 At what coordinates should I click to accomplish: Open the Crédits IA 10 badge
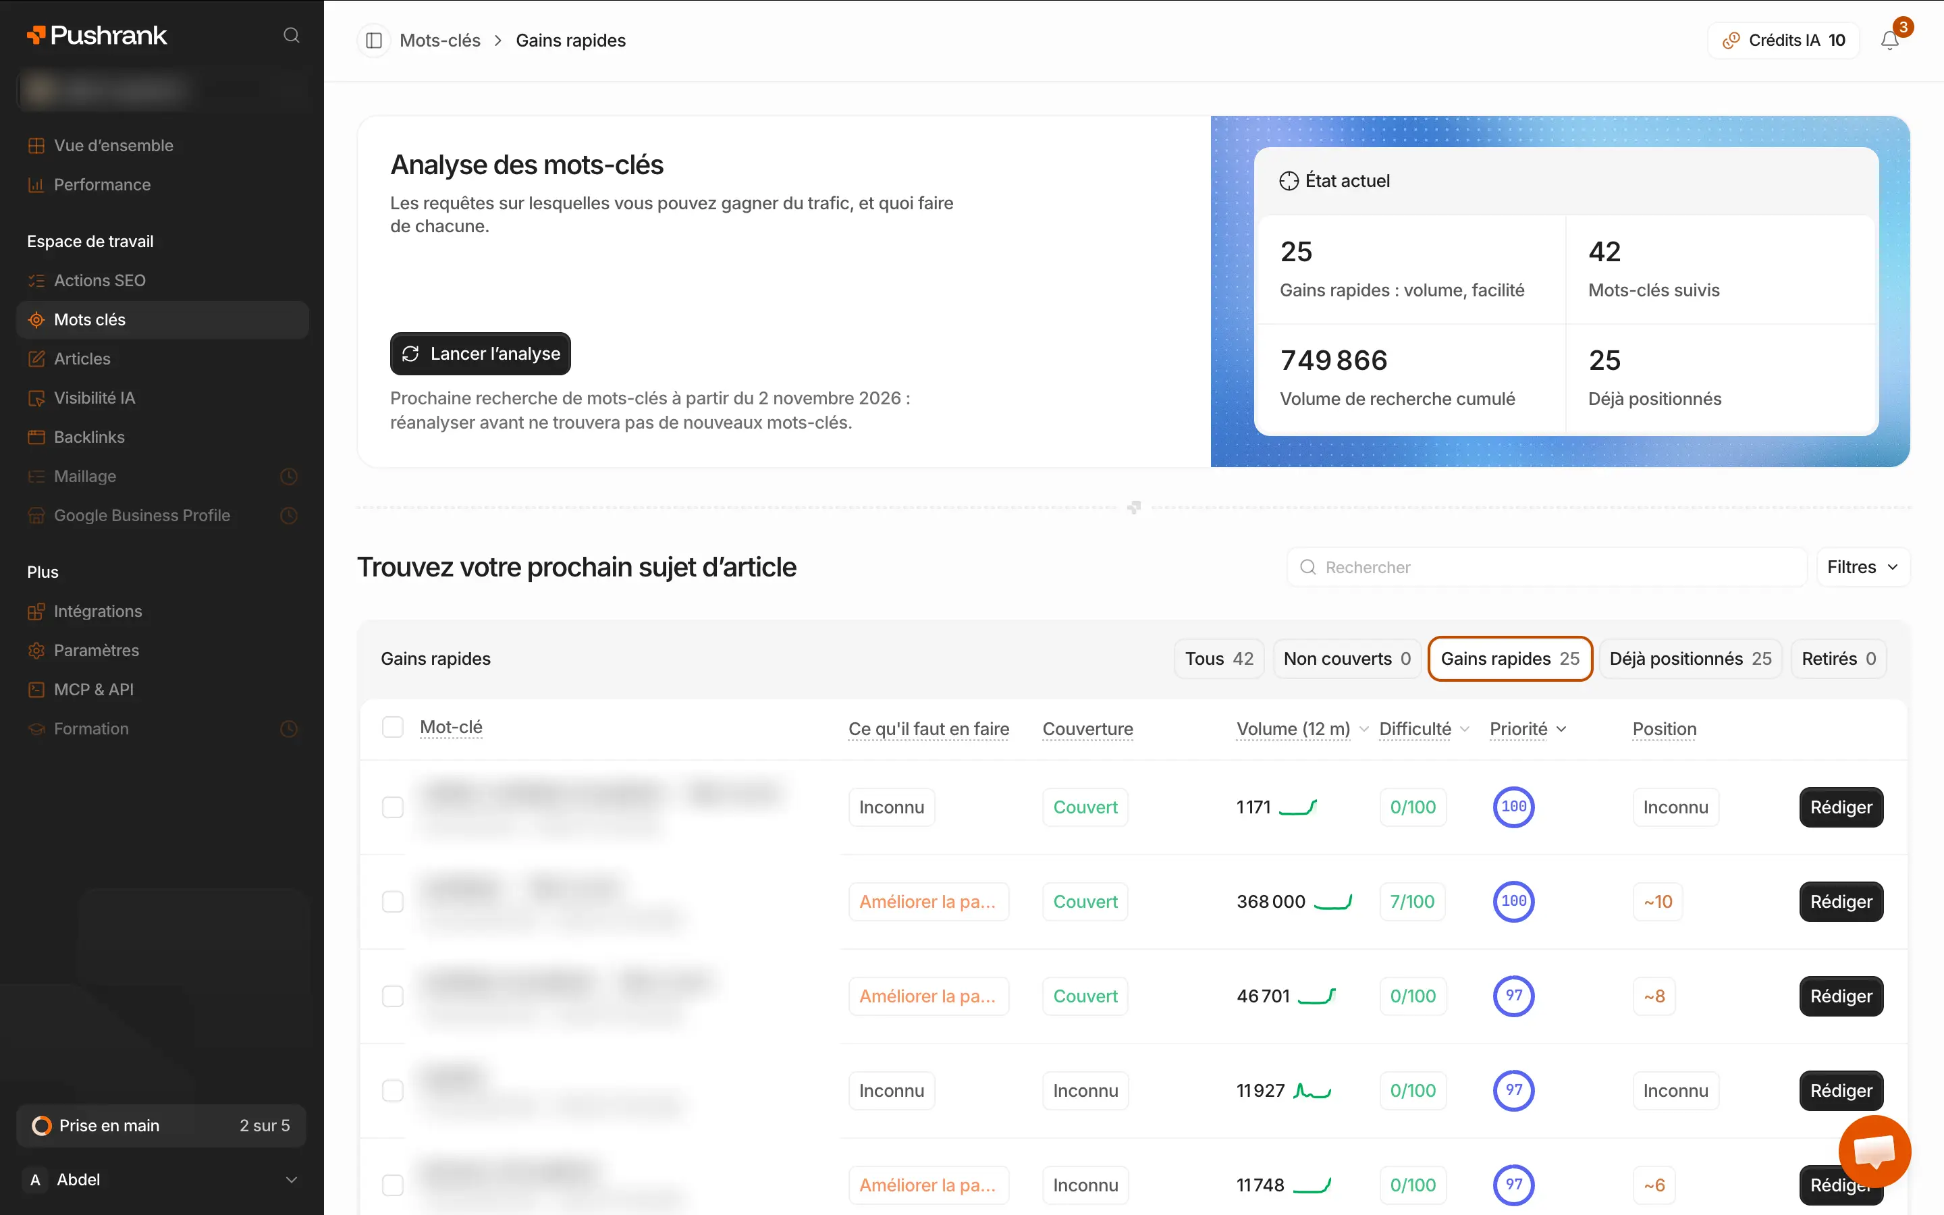(1783, 40)
